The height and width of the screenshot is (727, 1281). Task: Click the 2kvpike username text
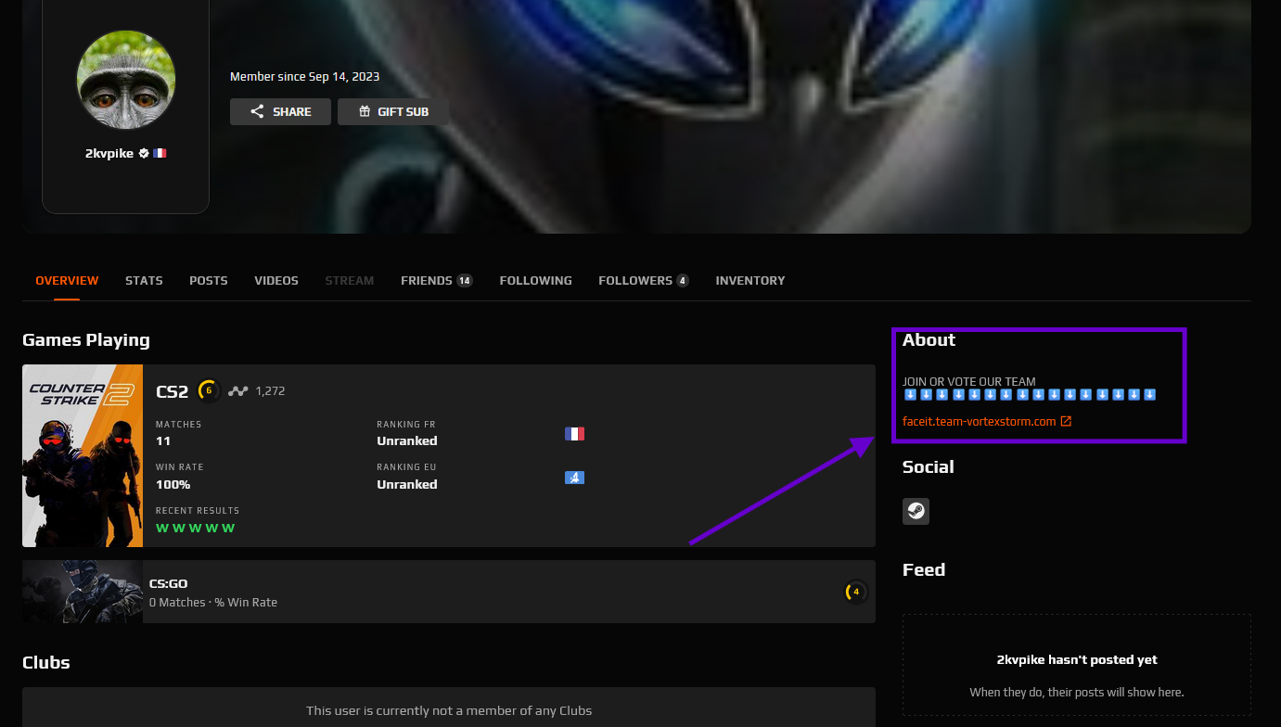click(x=109, y=153)
